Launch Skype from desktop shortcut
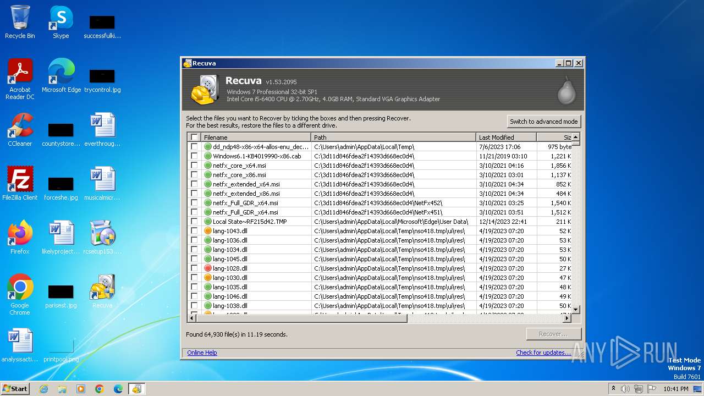704x396 pixels. click(x=61, y=22)
